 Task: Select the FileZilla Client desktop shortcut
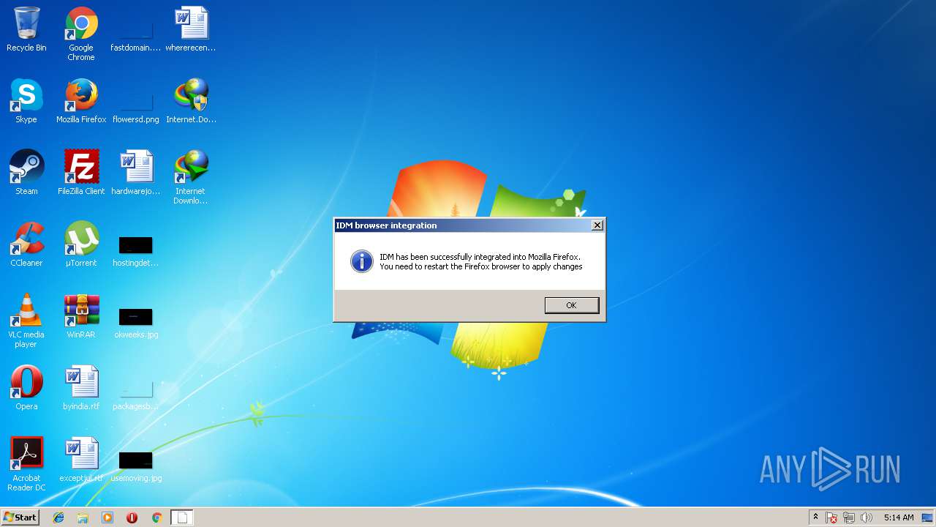pyautogui.click(x=81, y=173)
